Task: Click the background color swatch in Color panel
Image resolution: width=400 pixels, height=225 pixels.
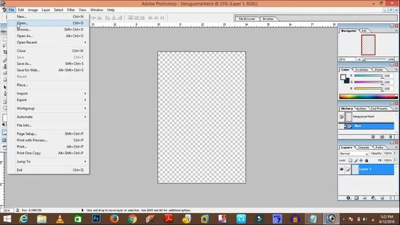Action: coord(347,81)
